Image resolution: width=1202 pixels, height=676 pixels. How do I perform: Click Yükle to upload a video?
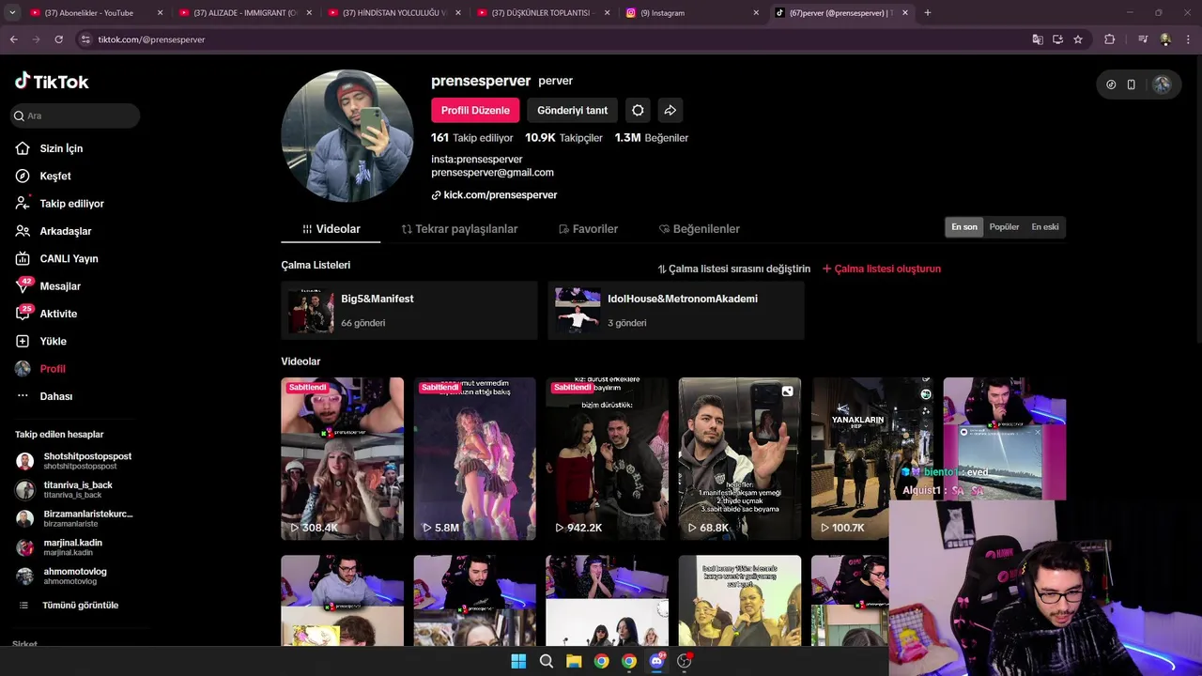pos(53,341)
